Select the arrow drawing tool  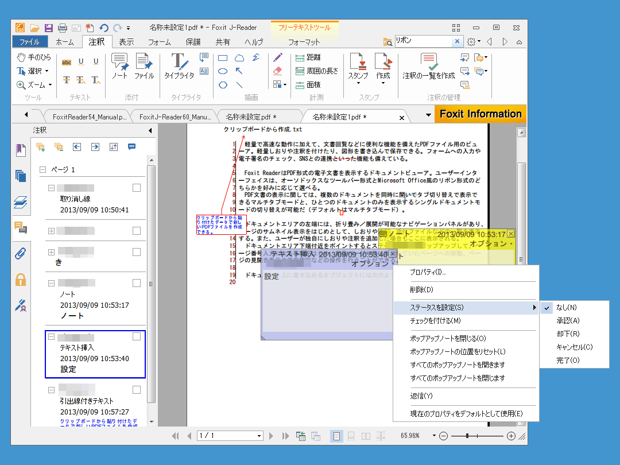tap(239, 71)
